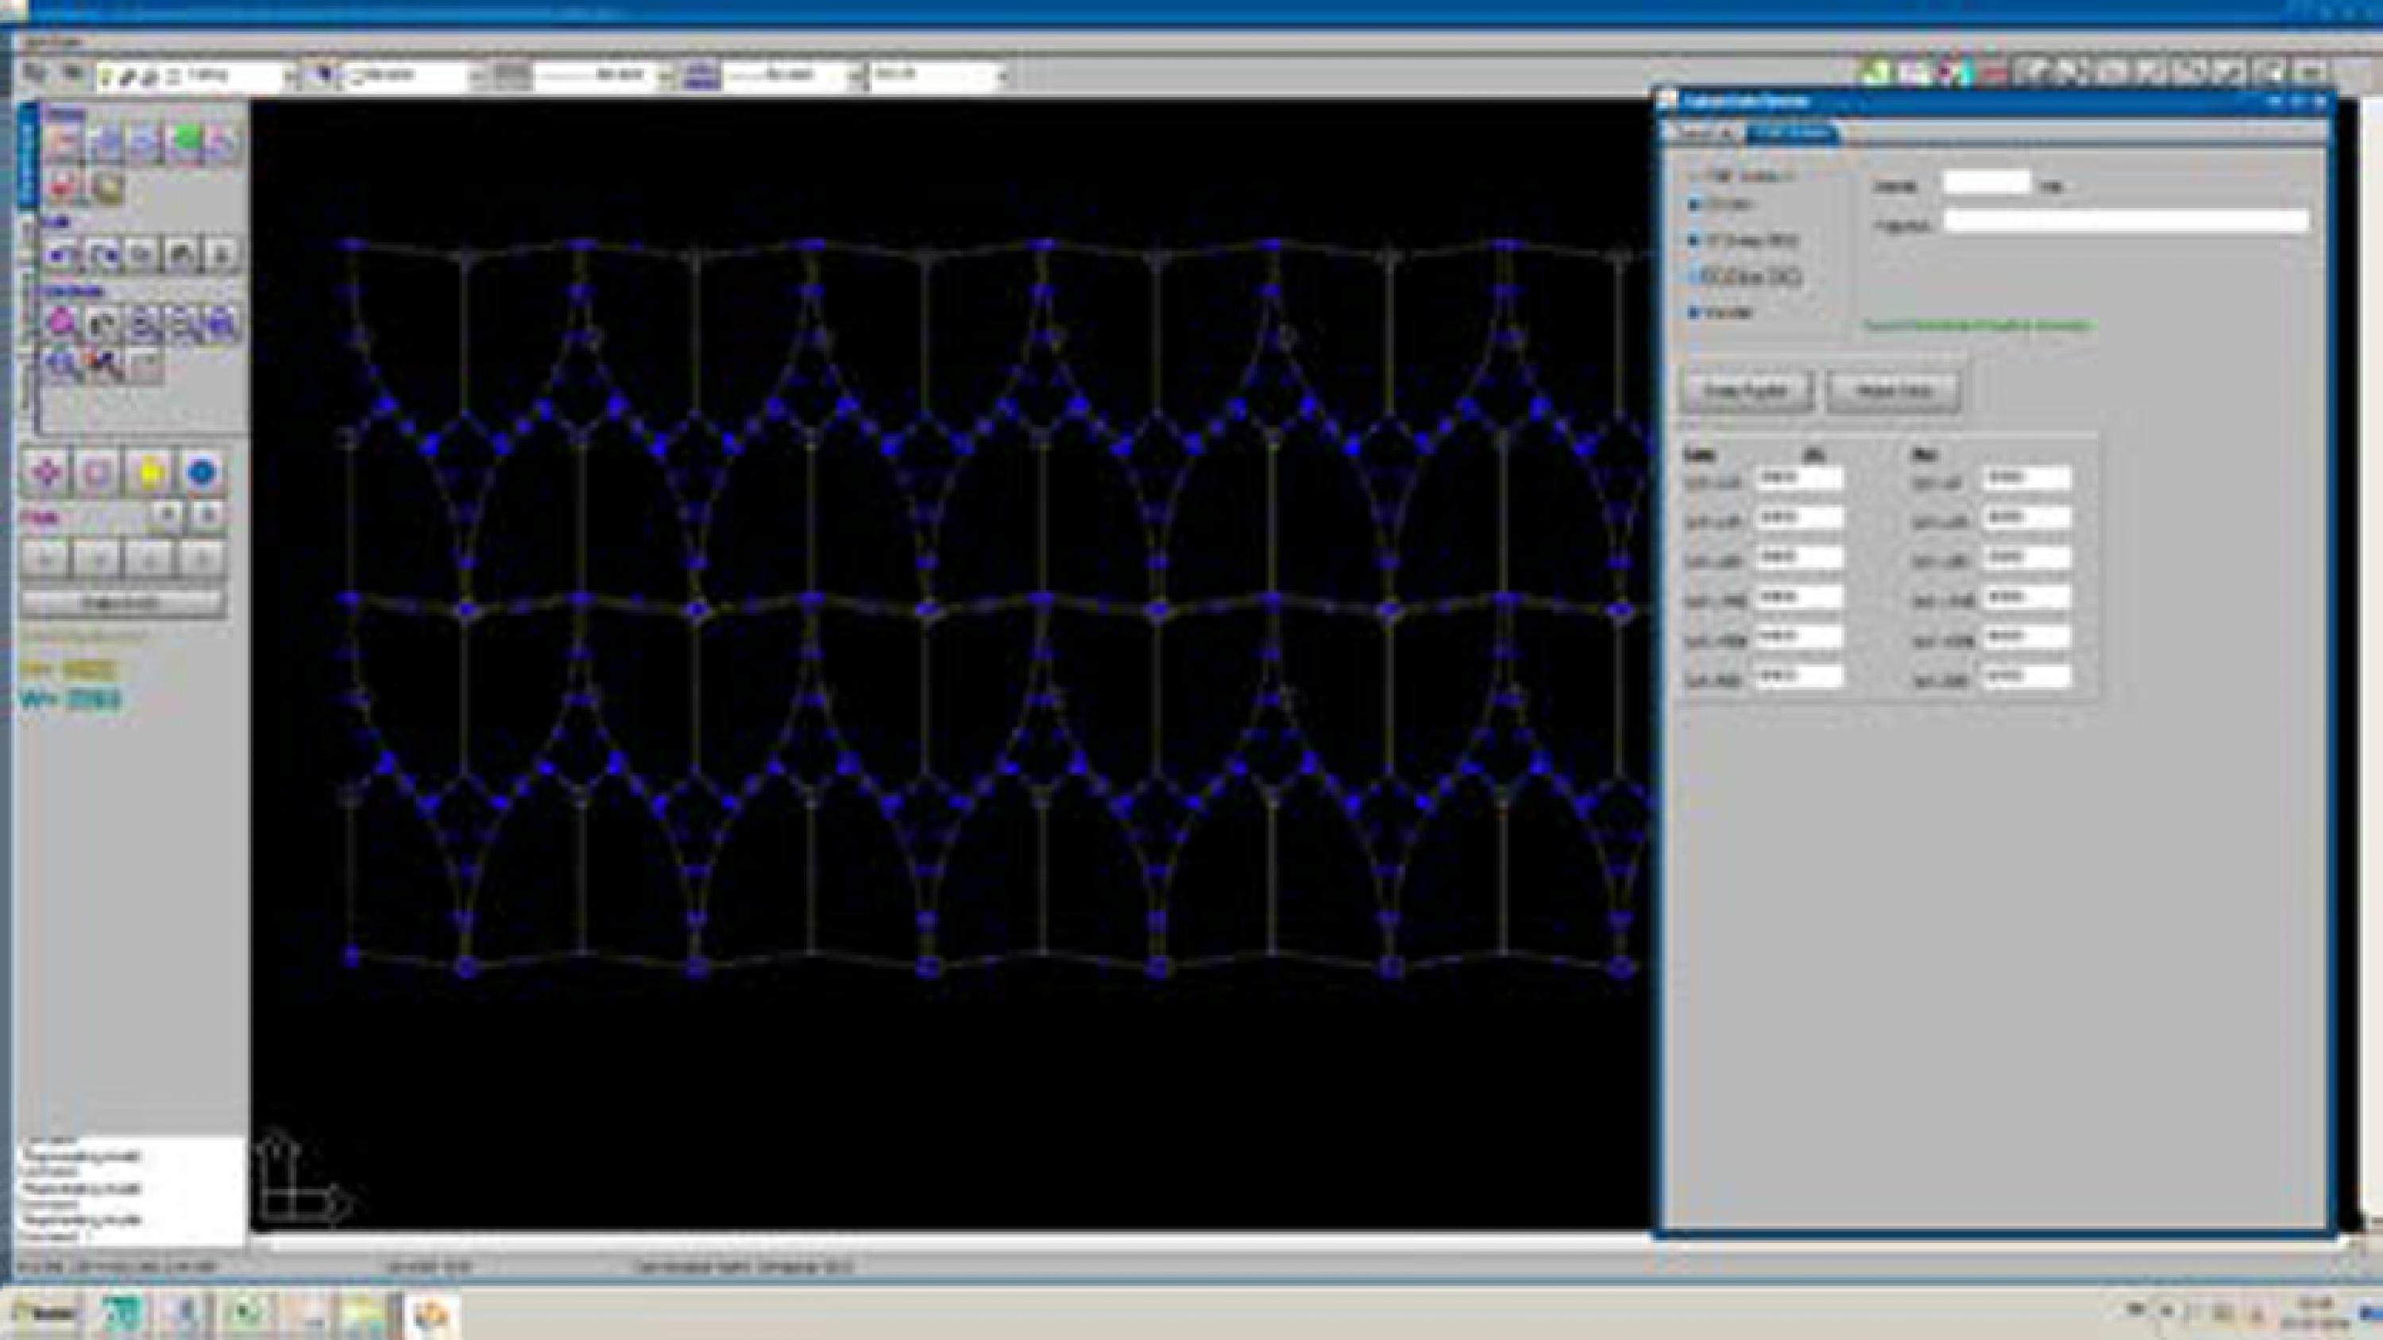Click the large blue circle button in the left panel
This screenshot has height=1340, width=2383.
tap(201, 473)
